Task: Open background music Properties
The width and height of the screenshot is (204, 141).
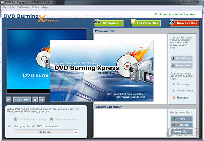Action: [x=182, y=131]
